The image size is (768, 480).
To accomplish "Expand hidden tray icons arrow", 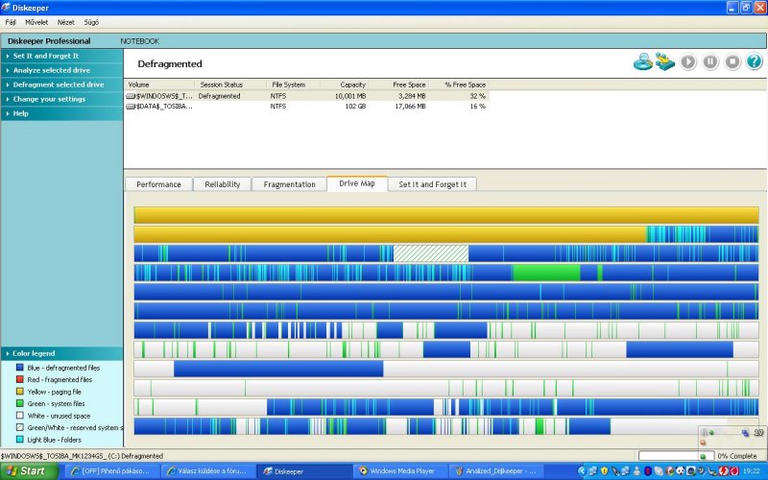I will (583, 471).
